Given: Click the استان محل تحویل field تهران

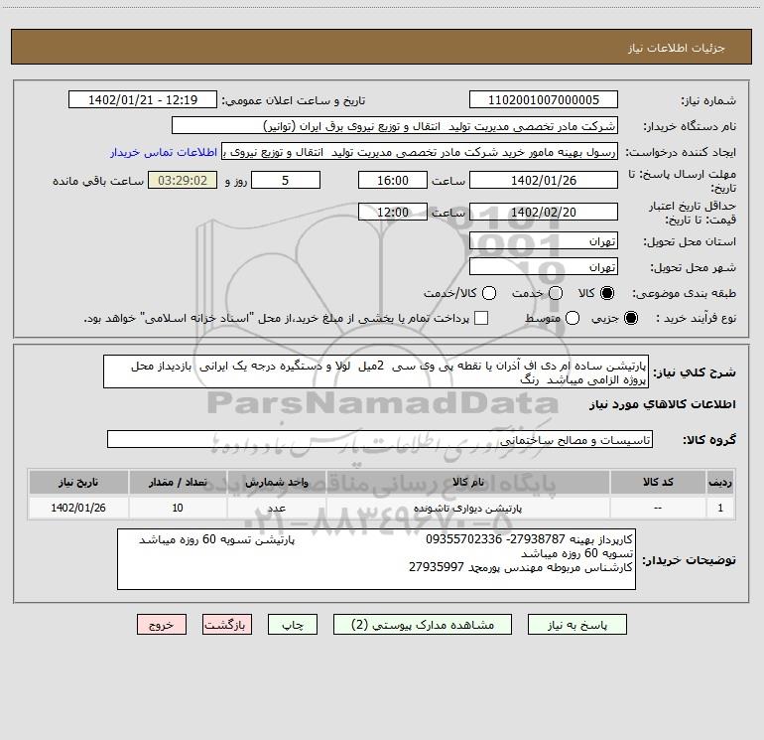Looking at the screenshot, I should coord(544,241).
